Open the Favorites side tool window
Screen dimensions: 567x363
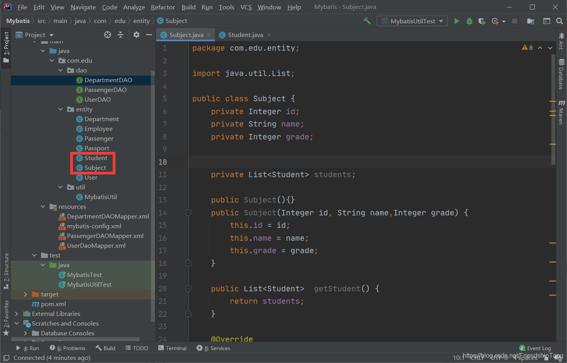click(6, 318)
